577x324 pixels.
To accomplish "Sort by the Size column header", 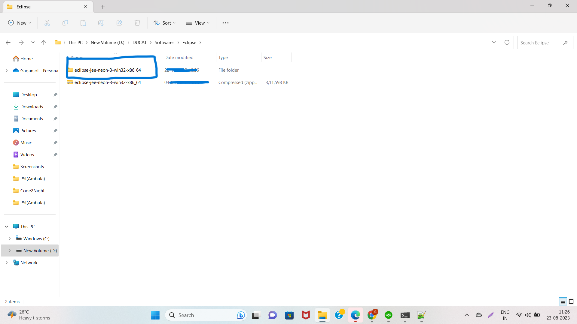I will coord(276,57).
